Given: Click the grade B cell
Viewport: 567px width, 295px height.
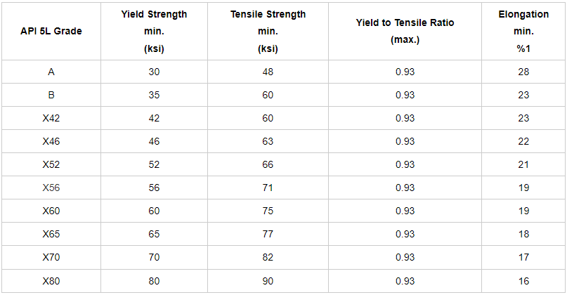Looking at the screenshot, I should click(51, 95).
